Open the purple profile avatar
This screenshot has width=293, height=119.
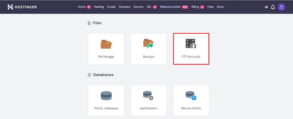(x=282, y=7)
